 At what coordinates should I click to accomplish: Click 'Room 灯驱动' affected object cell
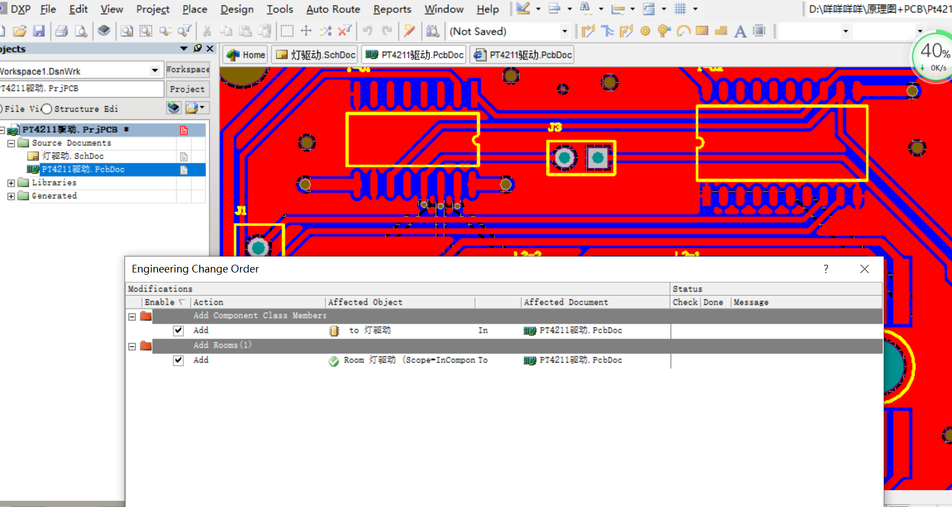point(401,361)
